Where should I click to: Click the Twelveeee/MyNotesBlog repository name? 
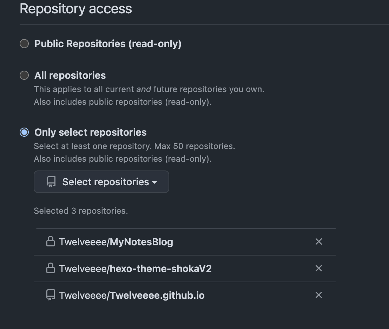[116, 242]
